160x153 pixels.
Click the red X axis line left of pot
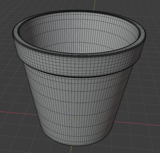18,113
